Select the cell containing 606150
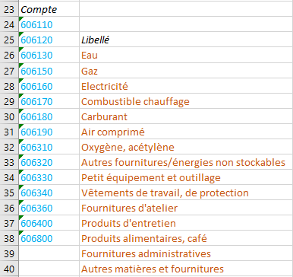Screen dimensions: 293x277 [49, 71]
